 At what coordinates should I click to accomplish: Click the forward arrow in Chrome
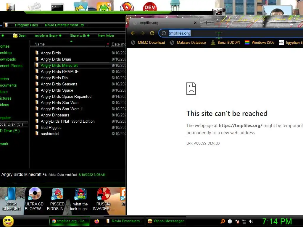coord(143,33)
